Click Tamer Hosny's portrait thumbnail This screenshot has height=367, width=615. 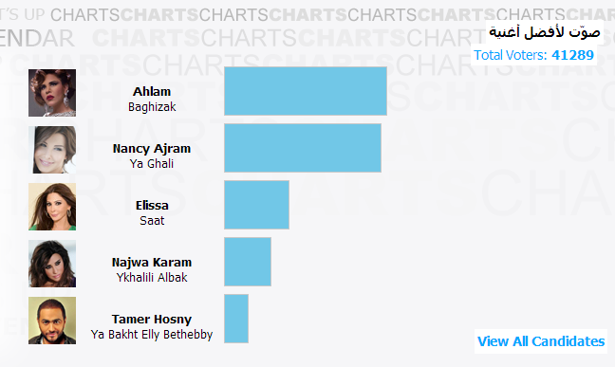click(x=52, y=321)
